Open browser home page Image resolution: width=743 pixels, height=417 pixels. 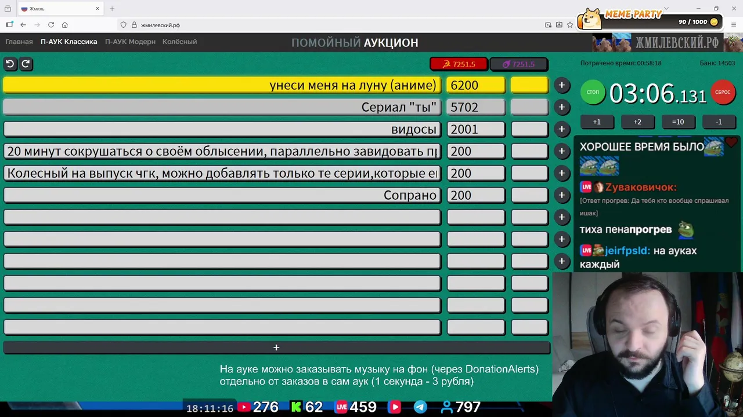click(x=65, y=25)
